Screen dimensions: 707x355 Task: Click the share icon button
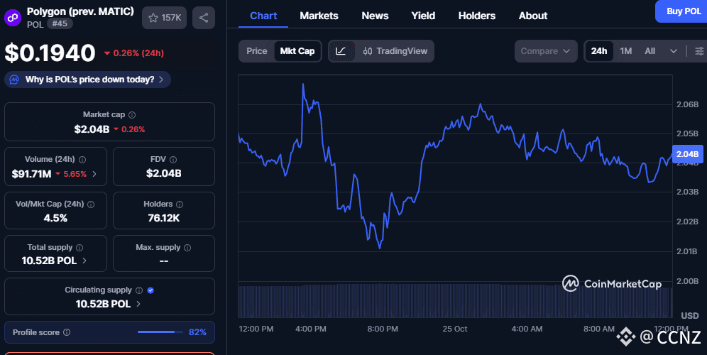point(203,18)
